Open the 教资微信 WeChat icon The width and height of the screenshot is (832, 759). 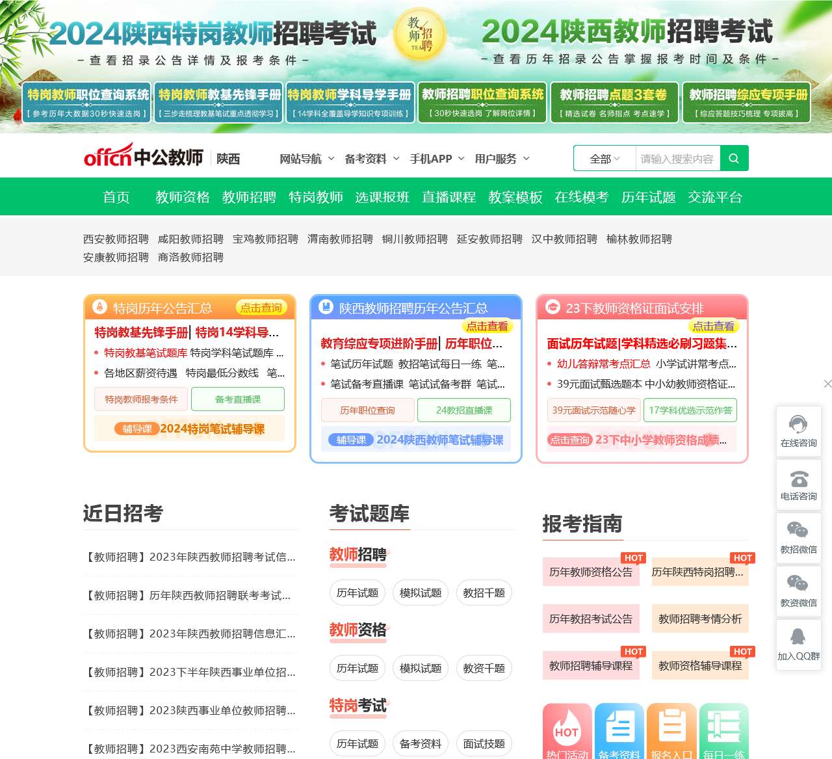798,584
